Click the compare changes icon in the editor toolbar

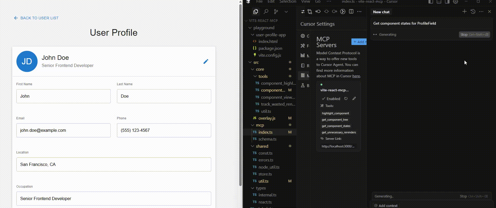pos(310,12)
